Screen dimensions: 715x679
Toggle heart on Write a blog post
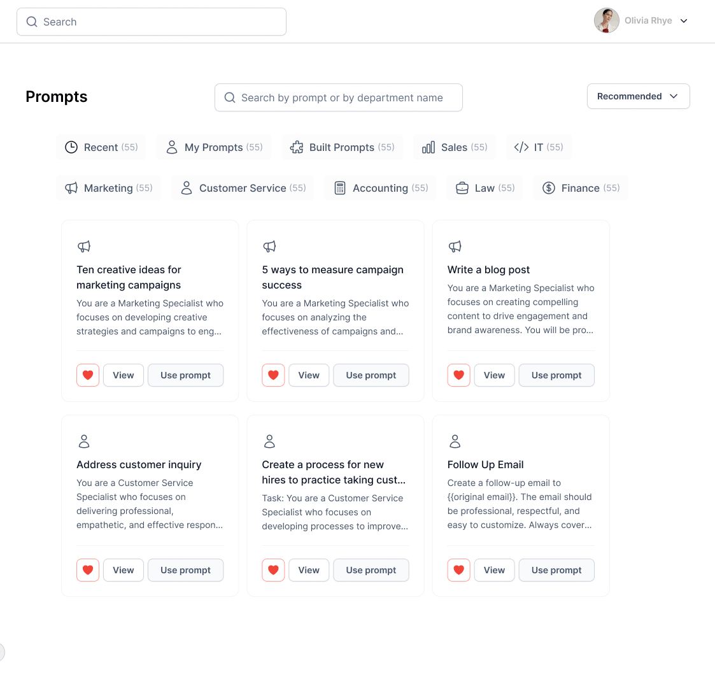(458, 375)
